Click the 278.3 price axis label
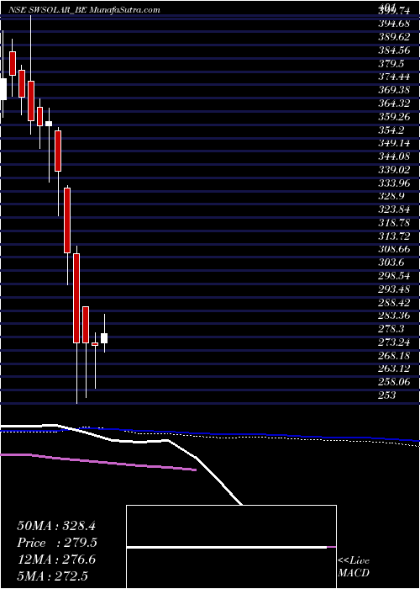Viewport: 420px width, 589px height. tap(391, 329)
